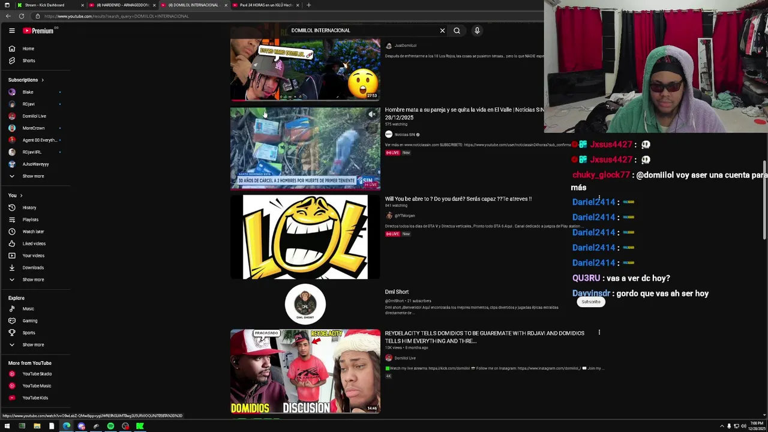Open the system clock showing 7:08 PM
The height and width of the screenshot is (432, 768).
pos(755,426)
